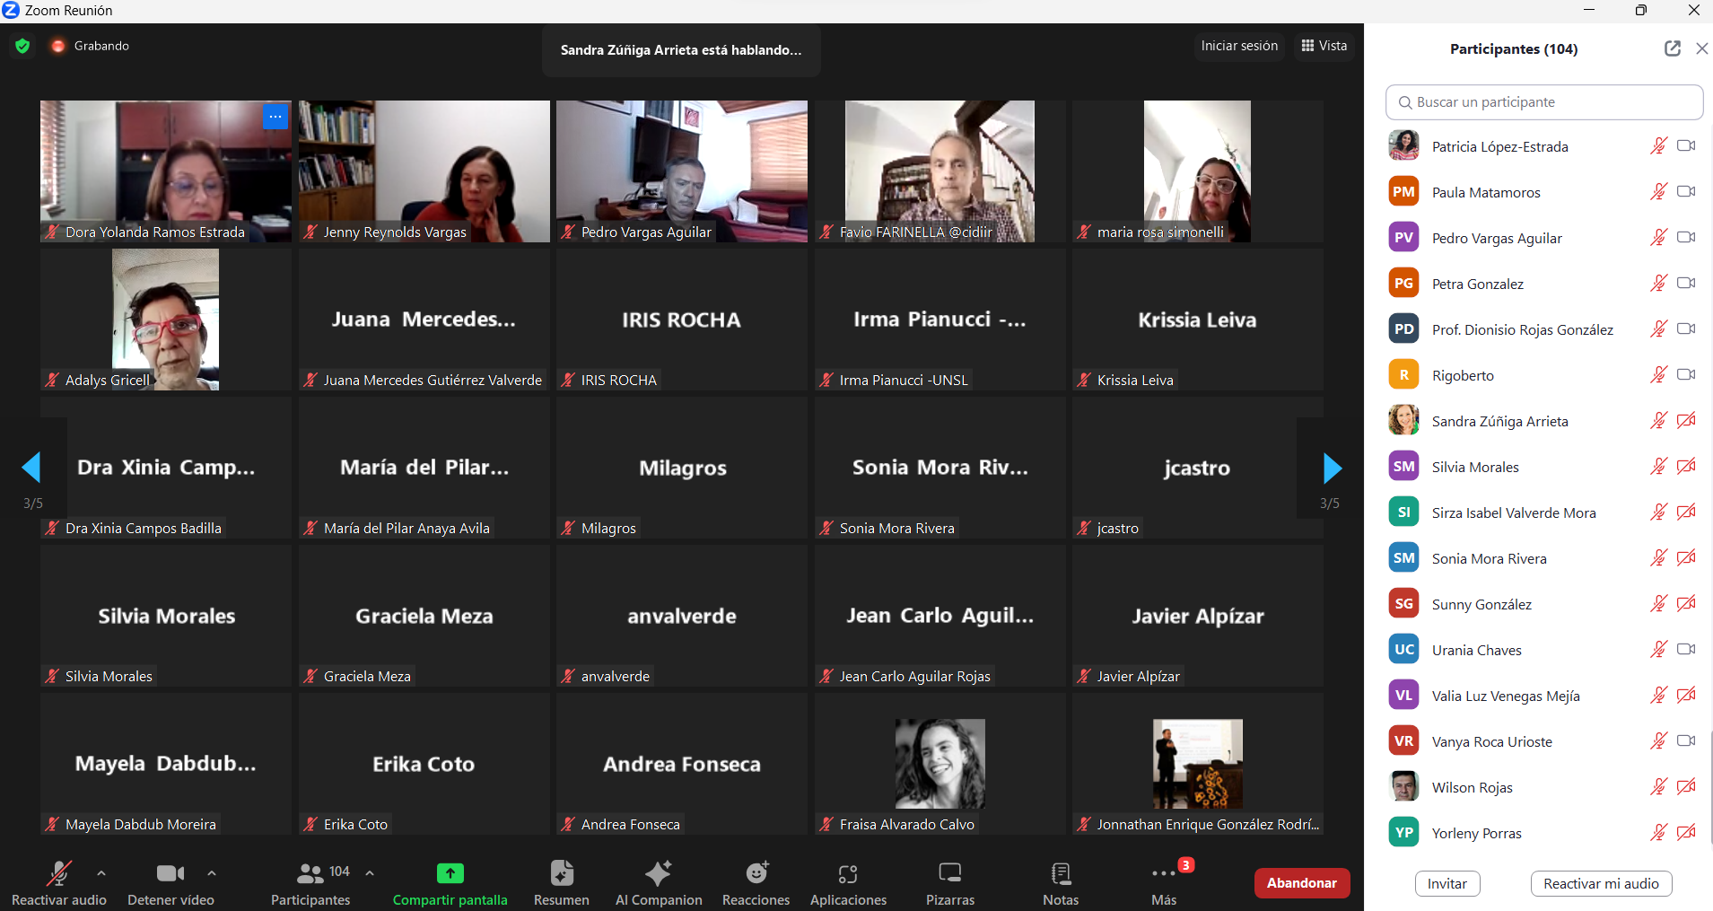Go to previous gallery page arrow

pos(31,468)
